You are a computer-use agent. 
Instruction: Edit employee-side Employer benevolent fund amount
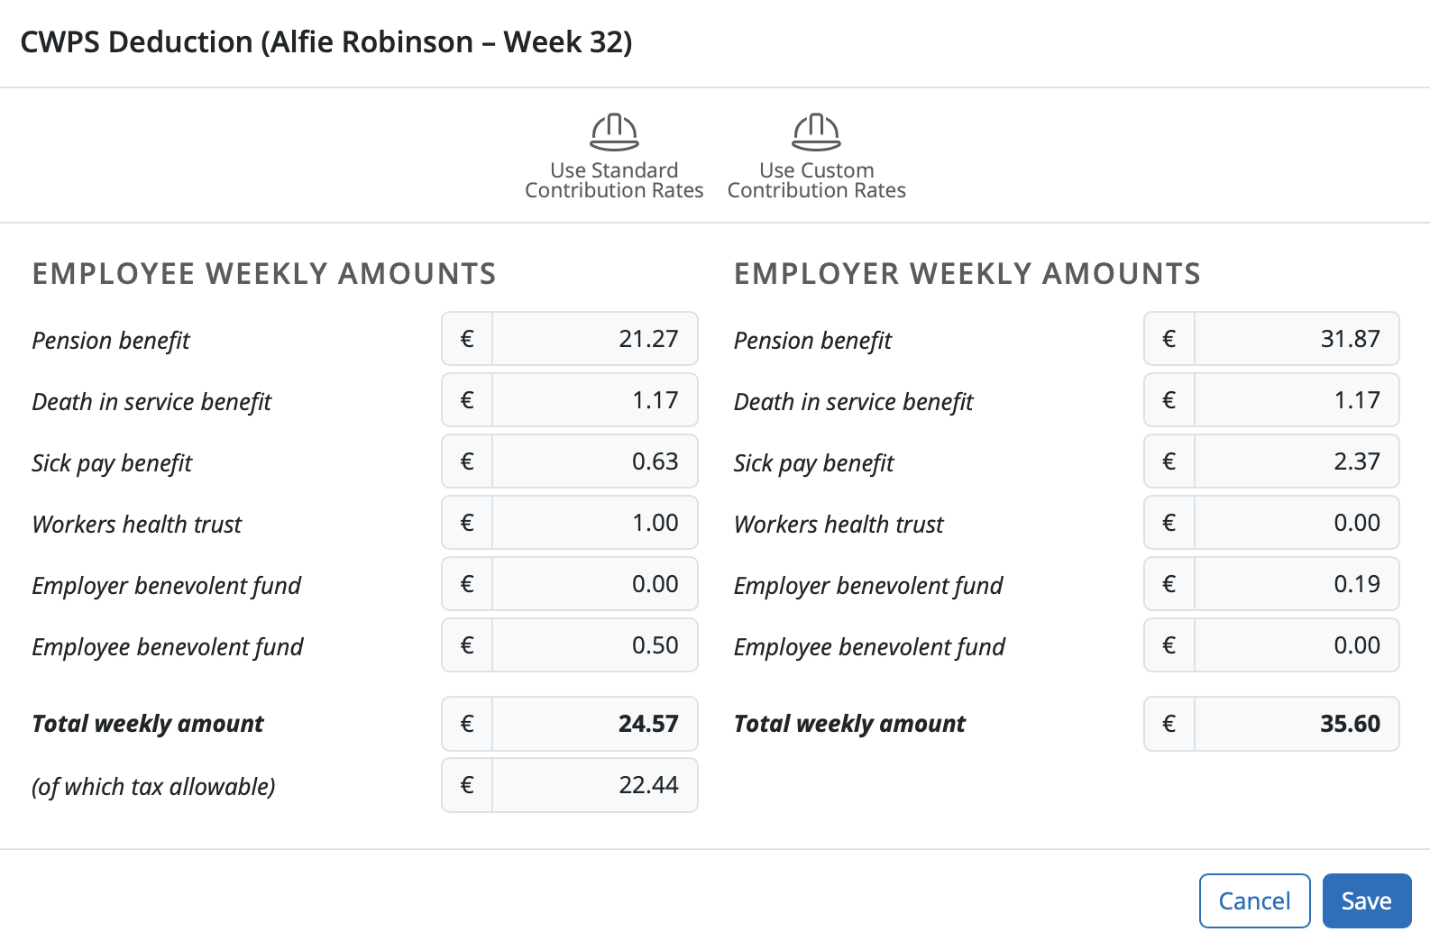pos(595,584)
